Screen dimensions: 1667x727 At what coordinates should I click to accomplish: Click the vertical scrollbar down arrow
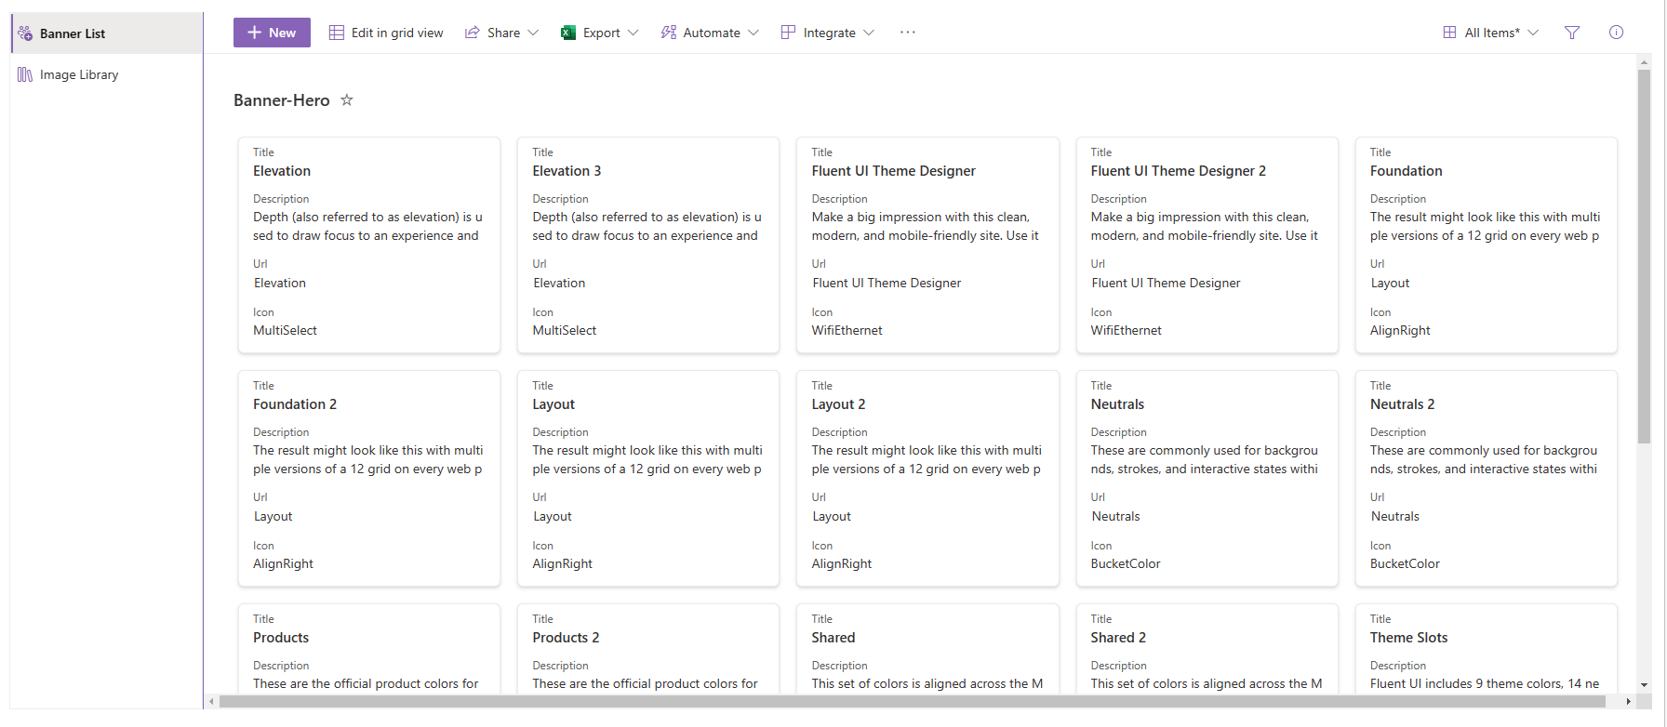click(x=1644, y=685)
